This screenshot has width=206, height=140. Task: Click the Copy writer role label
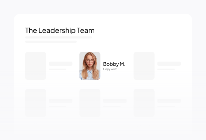pyautogui.click(x=111, y=69)
